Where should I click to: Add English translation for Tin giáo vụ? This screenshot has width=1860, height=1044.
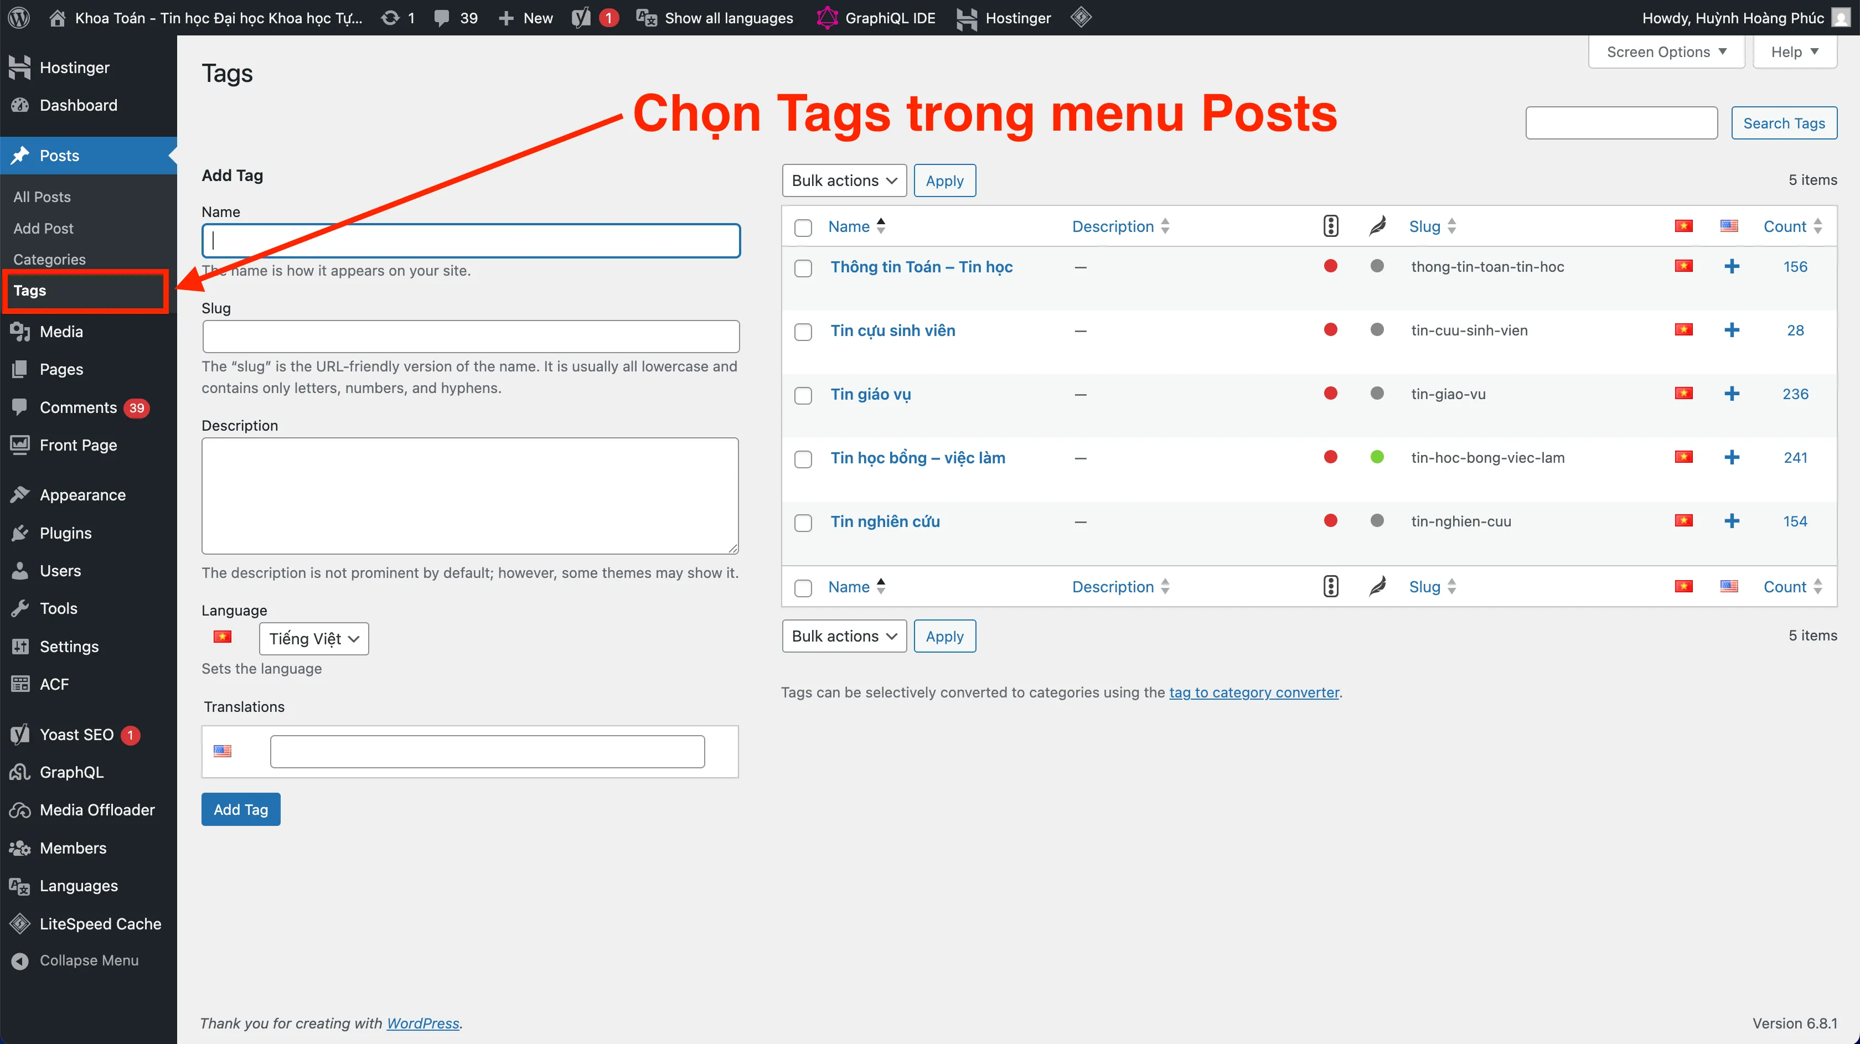pyautogui.click(x=1732, y=394)
